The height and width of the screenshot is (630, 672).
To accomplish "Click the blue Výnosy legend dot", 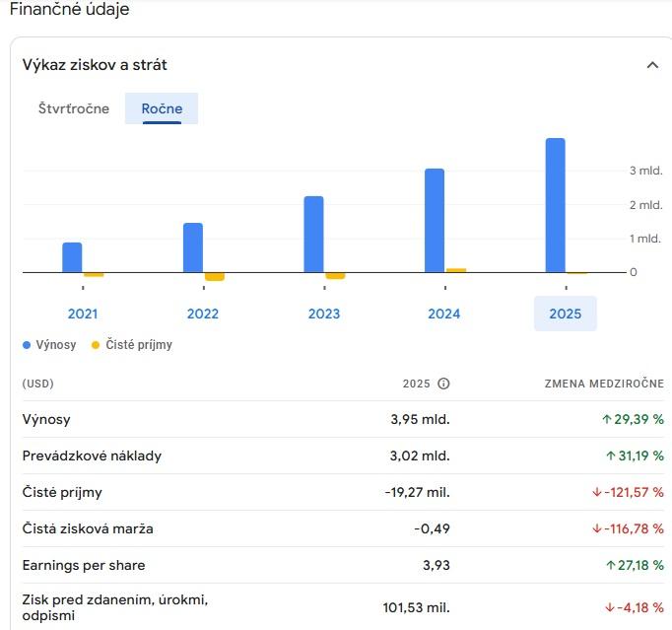I will [27, 345].
